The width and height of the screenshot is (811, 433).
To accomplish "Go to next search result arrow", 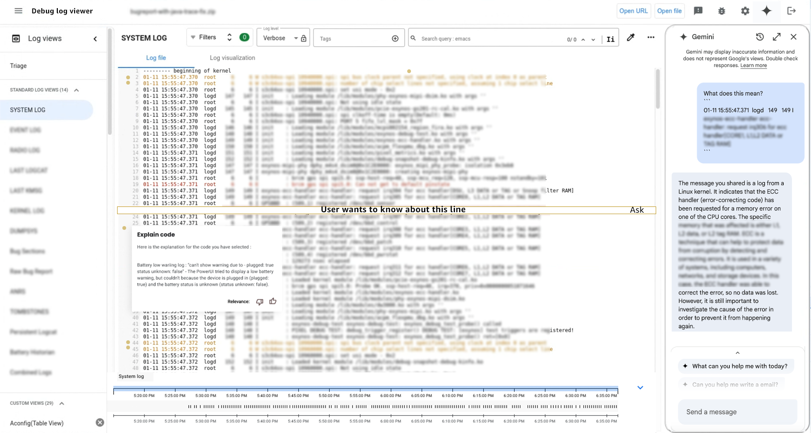I will [593, 40].
